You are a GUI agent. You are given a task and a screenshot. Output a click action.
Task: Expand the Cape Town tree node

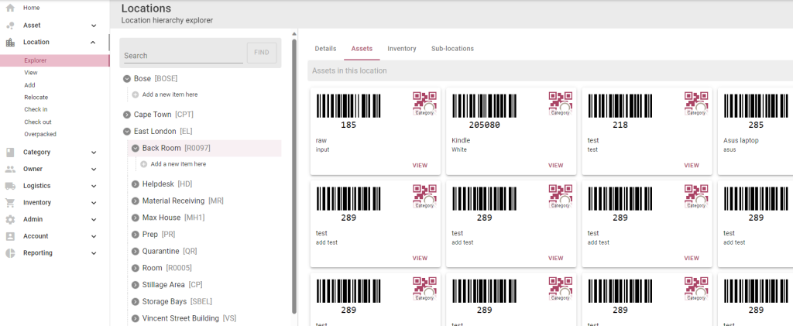[x=127, y=115]
